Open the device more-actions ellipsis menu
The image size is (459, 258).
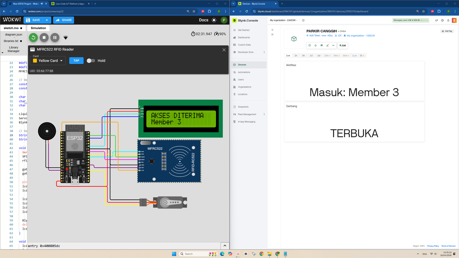coord(333,45)
